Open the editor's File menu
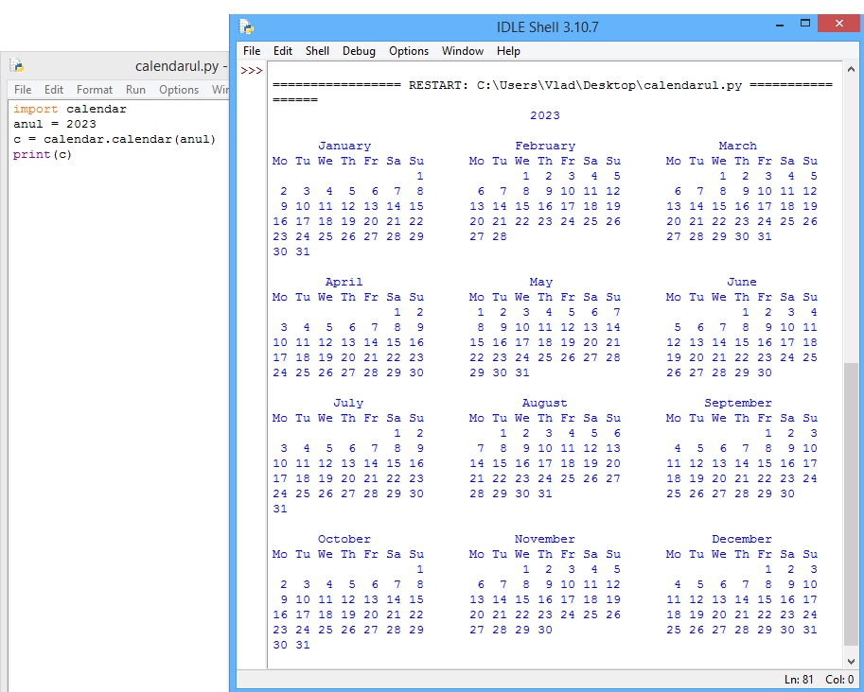The width and height of the screenshot is (864, 692). [23, 90]
